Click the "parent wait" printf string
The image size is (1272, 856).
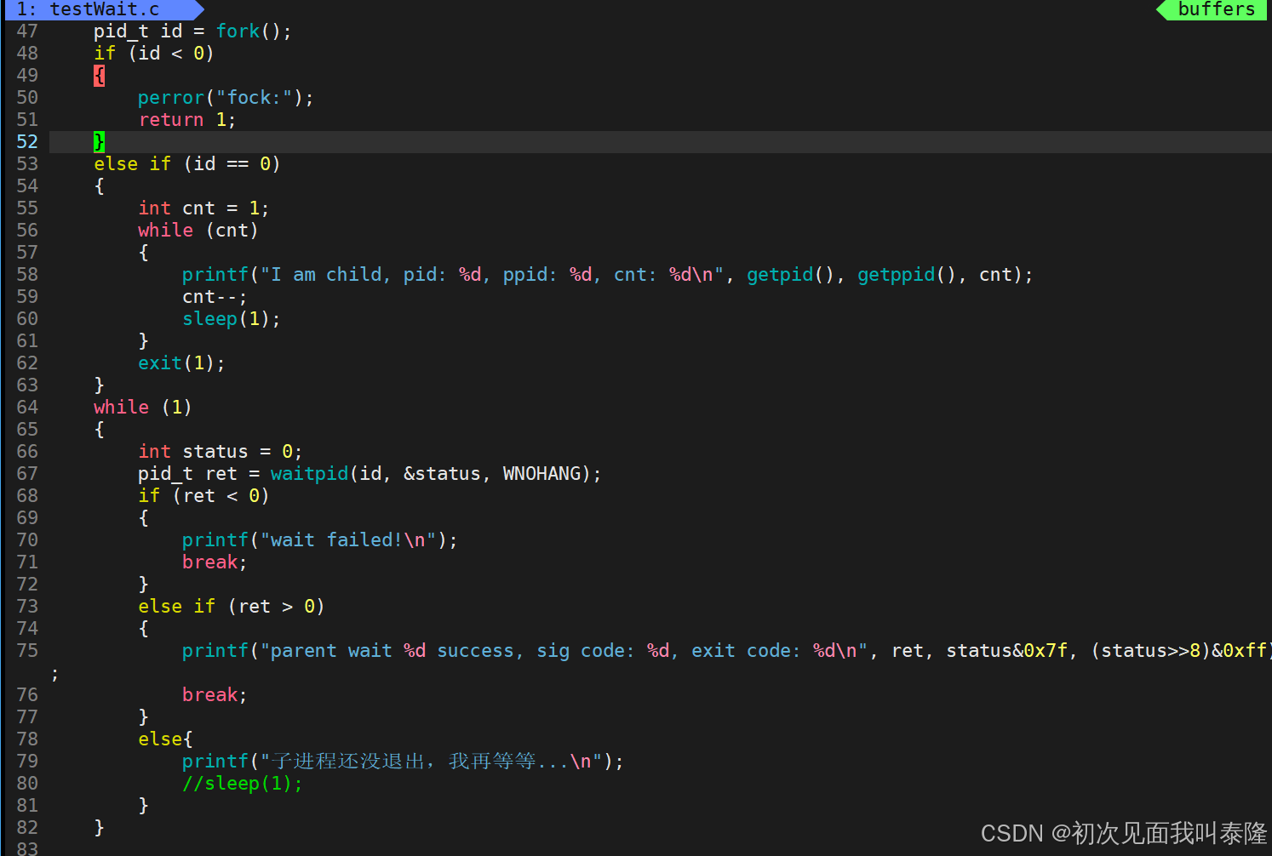[564, 651]
